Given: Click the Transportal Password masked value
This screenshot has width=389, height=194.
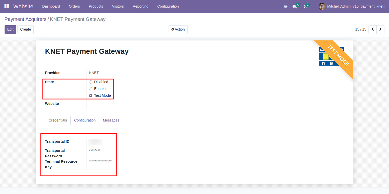Looking at the screenshot, I should [x=95, y=151].
